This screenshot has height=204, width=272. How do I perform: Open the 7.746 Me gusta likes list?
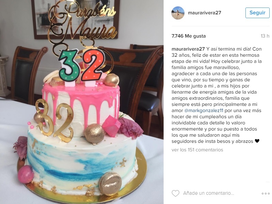188,36
